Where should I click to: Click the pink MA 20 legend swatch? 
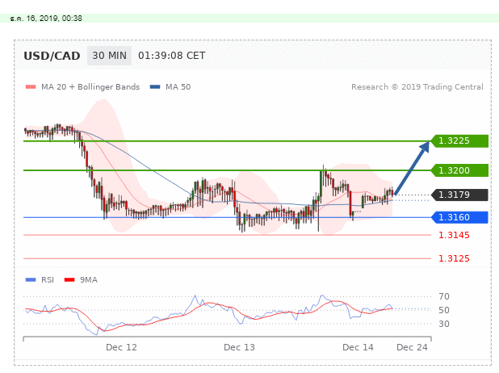click(31, 87)
